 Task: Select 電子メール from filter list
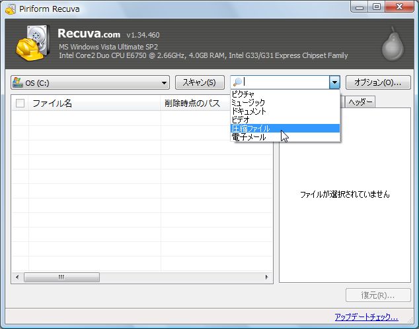pyautogui.click(x=285, y=137)
